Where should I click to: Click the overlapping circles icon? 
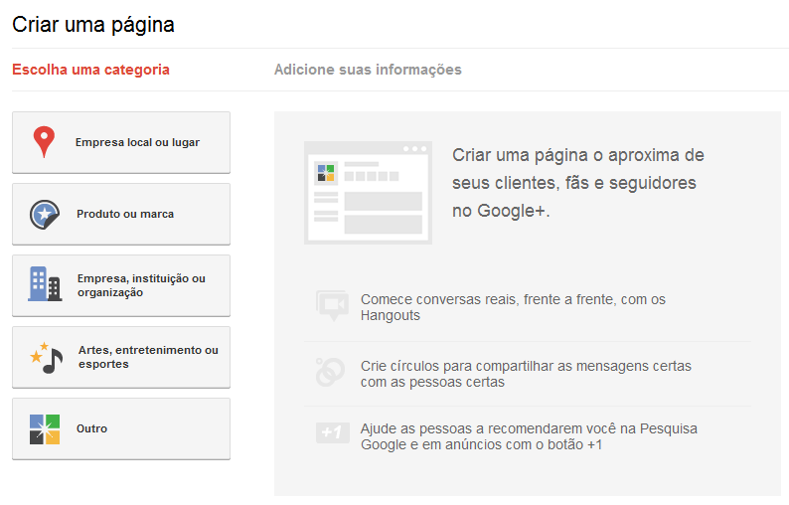click(330, 371)
